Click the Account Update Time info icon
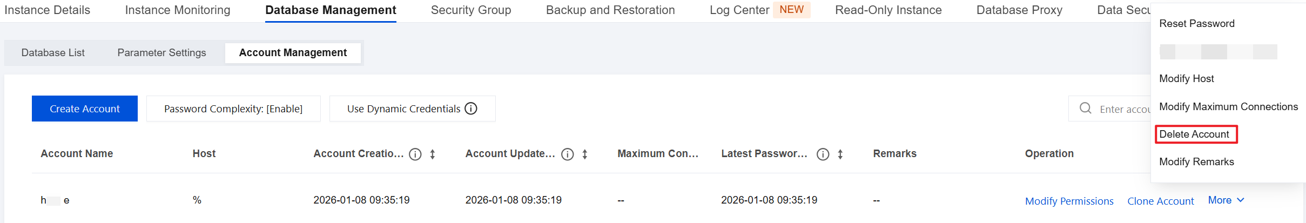Viewport: 1306px width, 223px height. (568, 154)
